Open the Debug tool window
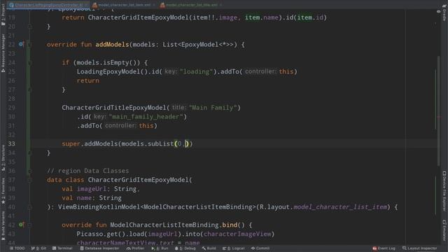Viewport: 448px width, 252px height. click(185, 248)
